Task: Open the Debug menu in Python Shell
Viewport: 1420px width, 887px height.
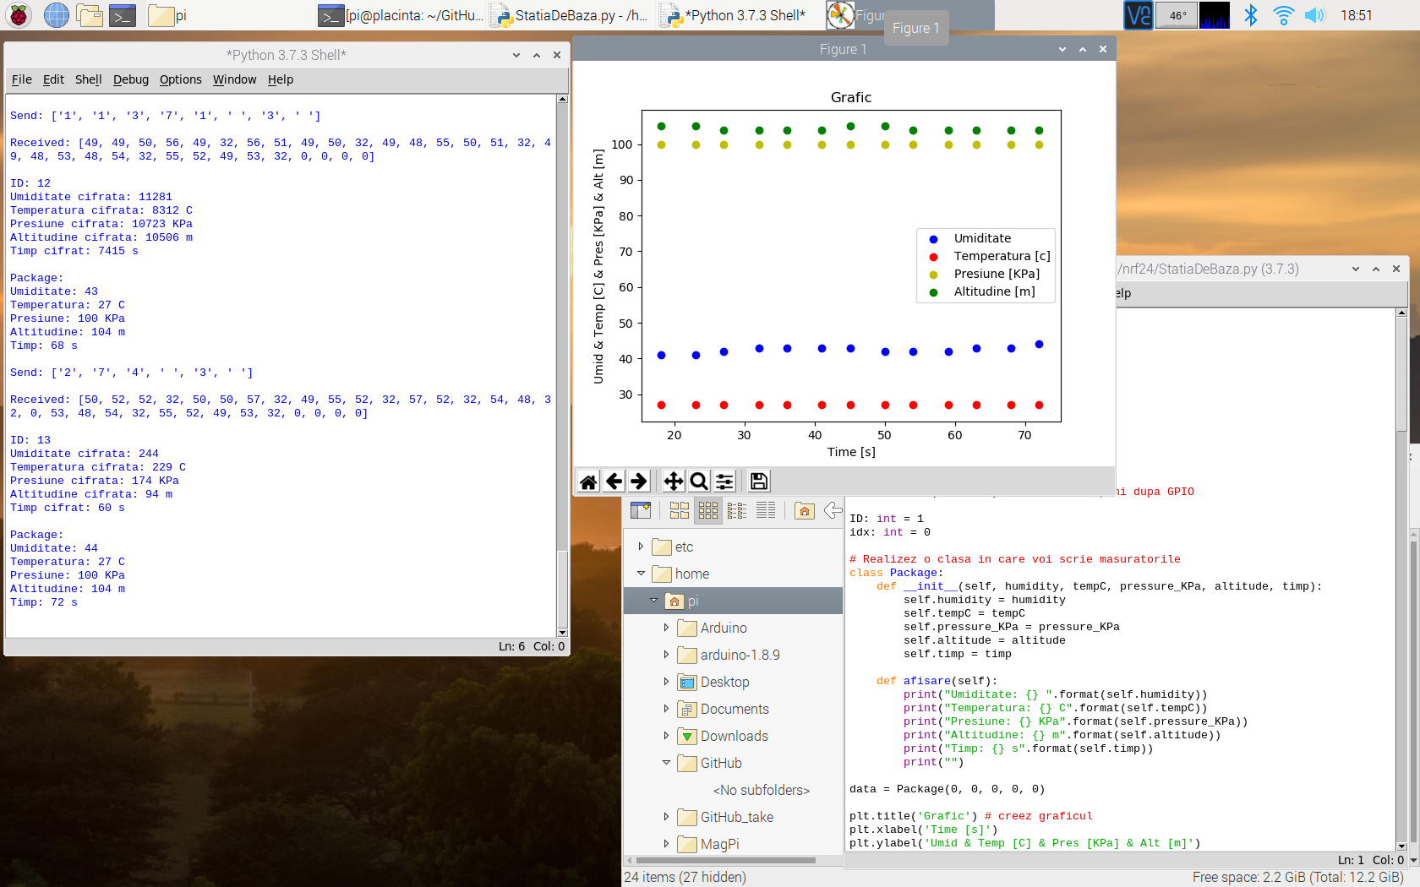Action: (x=131, y=79)
